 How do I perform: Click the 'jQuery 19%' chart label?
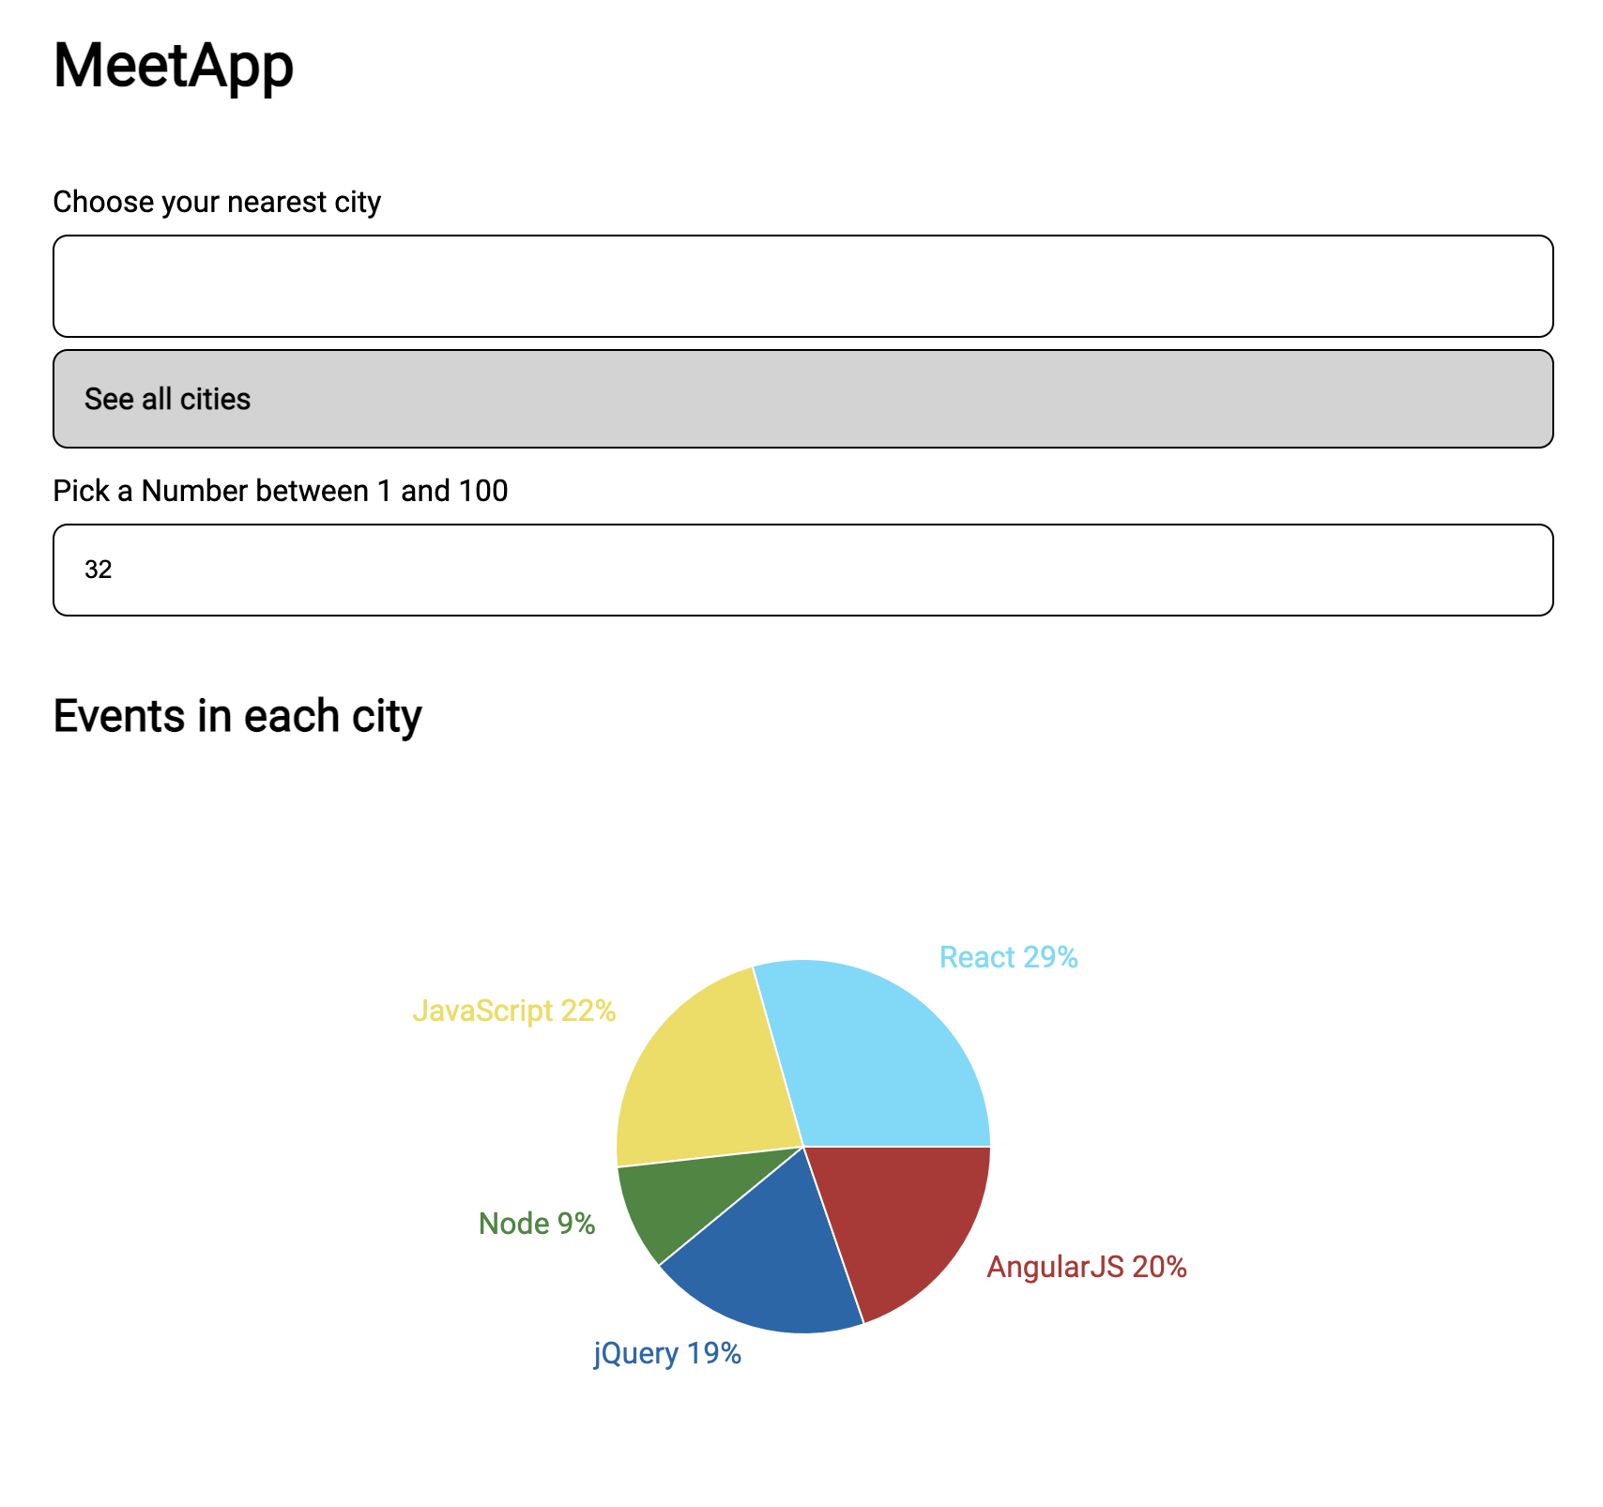tap(666, 1352)
